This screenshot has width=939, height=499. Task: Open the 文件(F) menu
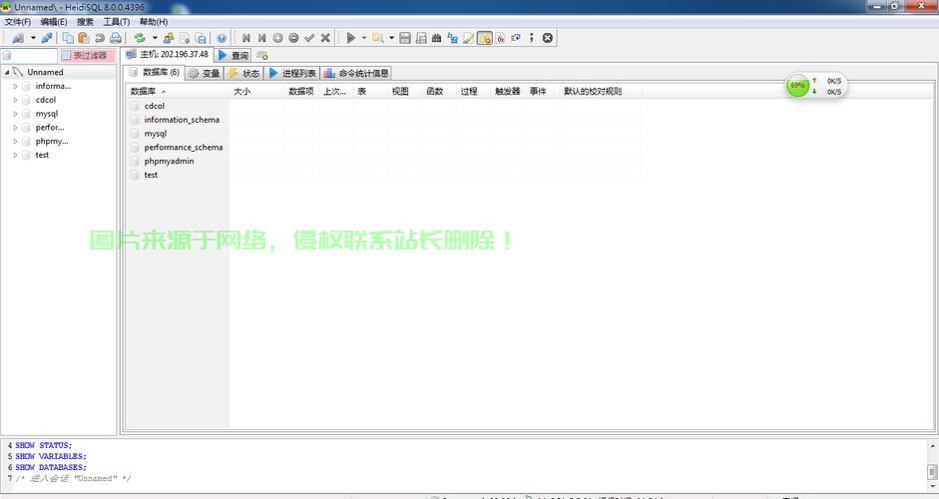17,21
